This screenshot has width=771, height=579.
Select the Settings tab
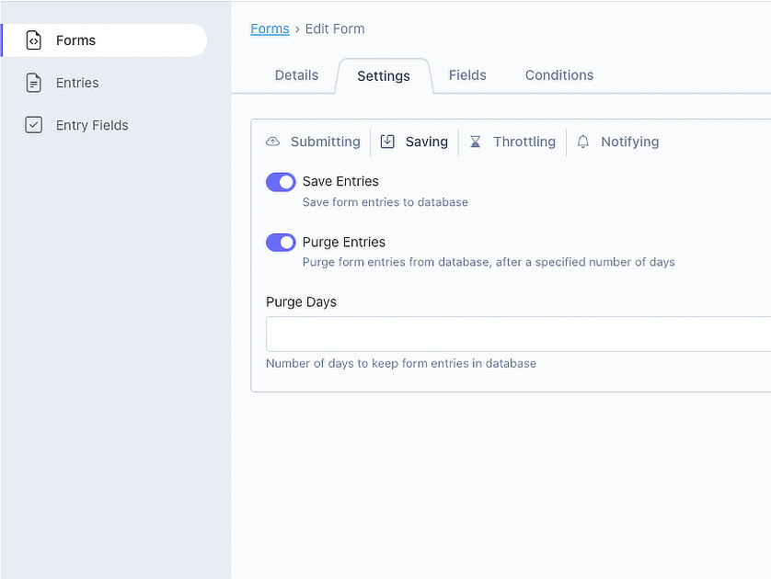coord(384,76)
